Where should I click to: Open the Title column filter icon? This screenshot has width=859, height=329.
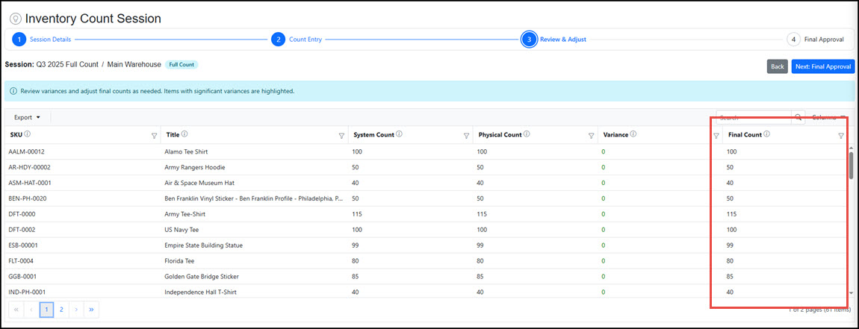point(341,136)
